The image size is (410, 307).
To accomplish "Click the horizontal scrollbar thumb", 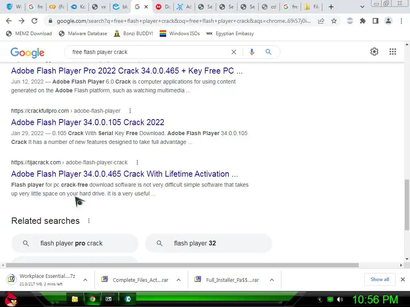I will tap(182, 265).
